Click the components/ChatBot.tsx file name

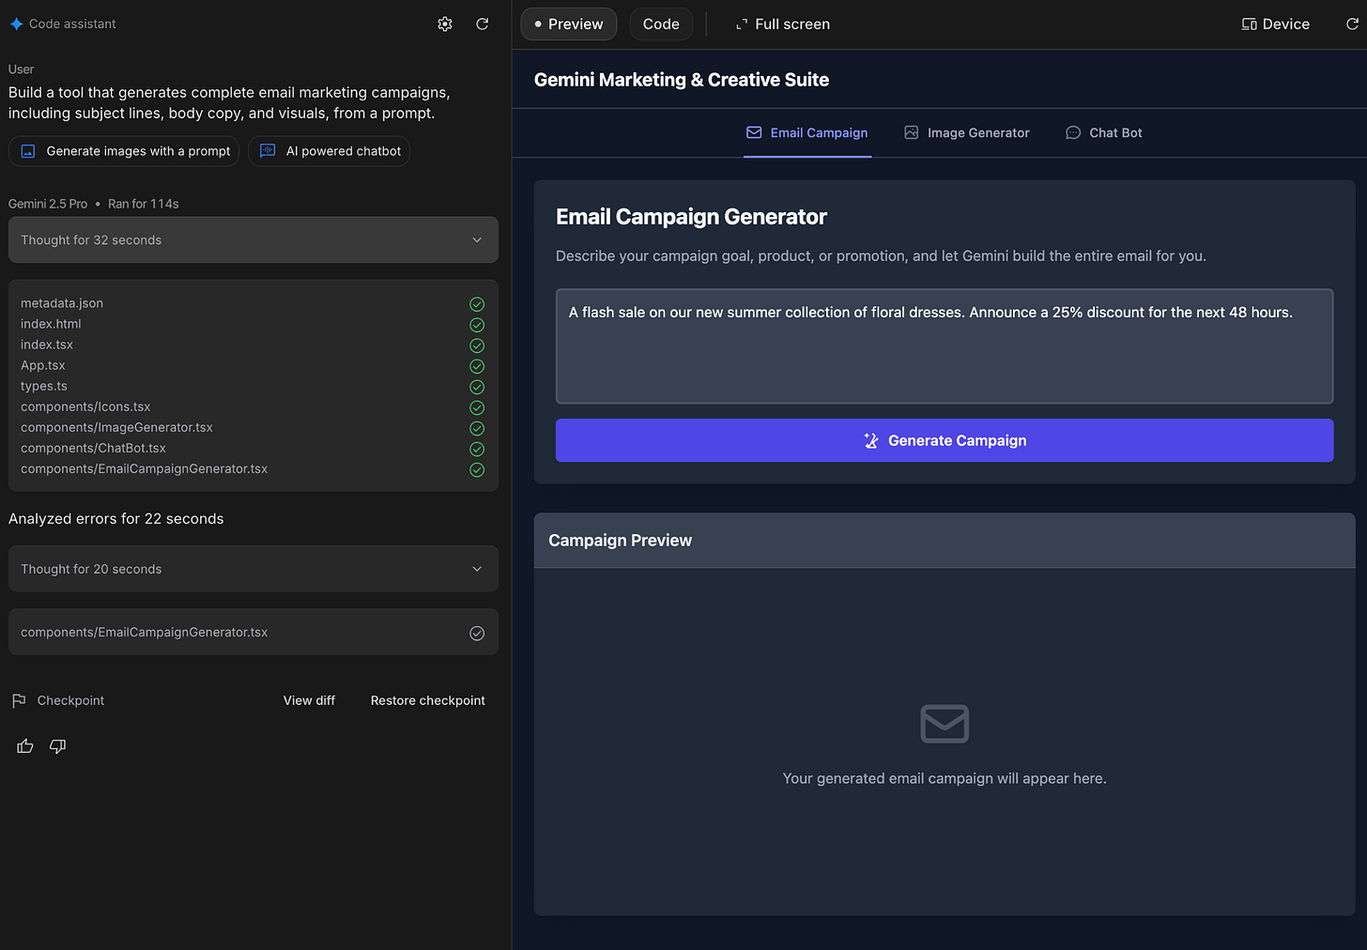tap(93, 448)
